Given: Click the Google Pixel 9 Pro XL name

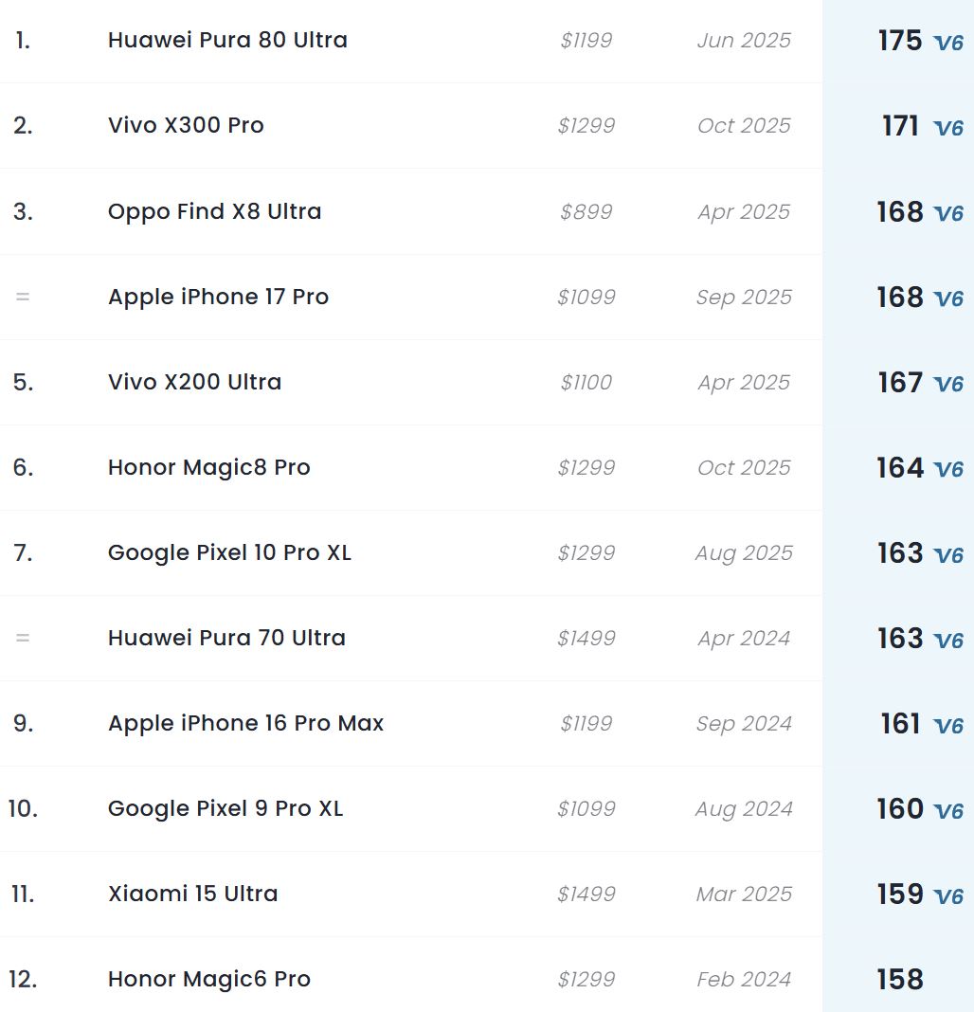Looking at the screenshot, I should coord(225,808).
